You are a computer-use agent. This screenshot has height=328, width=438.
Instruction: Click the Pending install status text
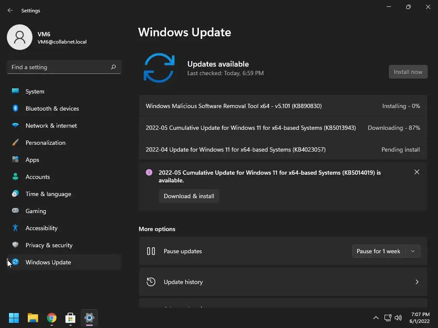pos(400,149)
